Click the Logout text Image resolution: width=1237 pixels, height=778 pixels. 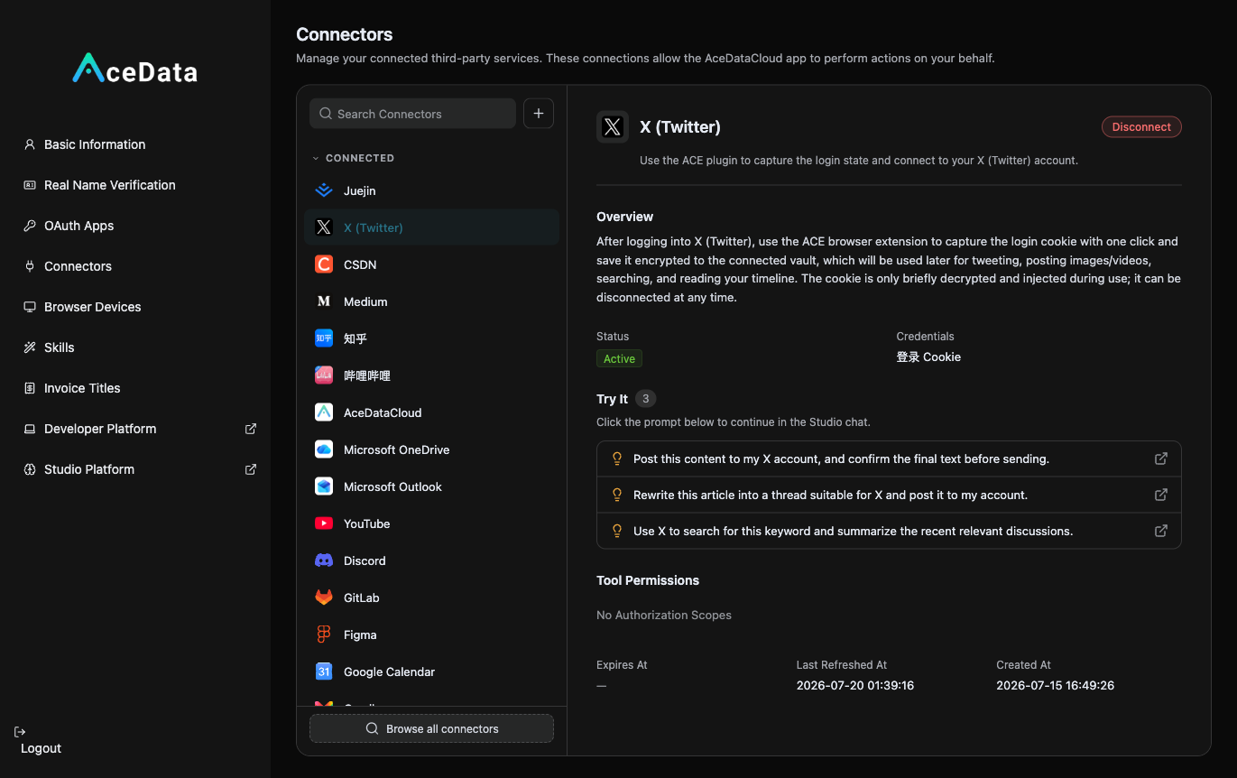click(x=42, y=748)
